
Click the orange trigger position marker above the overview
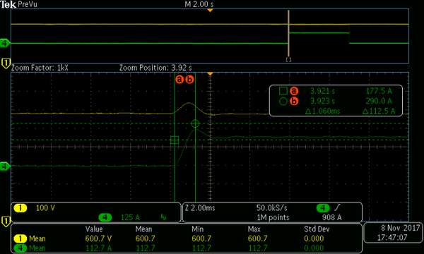tap(210, 11)
